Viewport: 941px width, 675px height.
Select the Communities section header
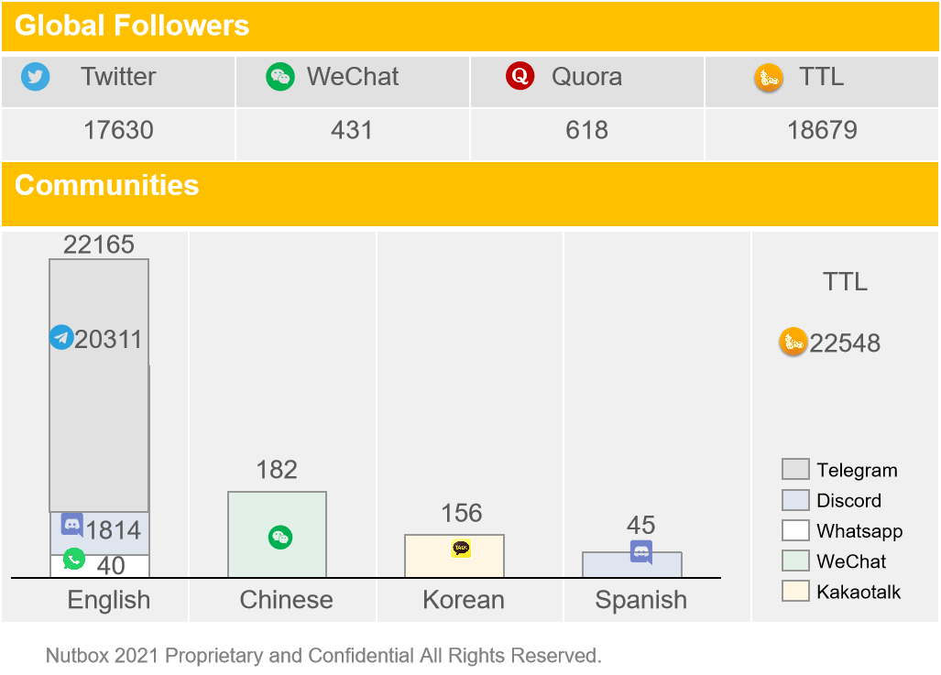tap(107, 185)
